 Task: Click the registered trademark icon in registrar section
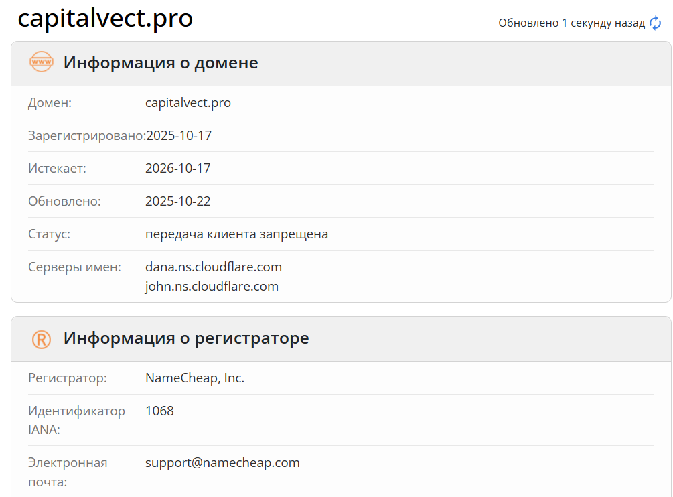click(x=42, y=339)
